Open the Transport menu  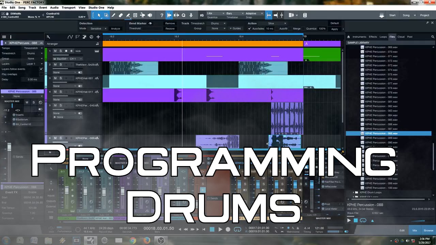pos(68,7)
